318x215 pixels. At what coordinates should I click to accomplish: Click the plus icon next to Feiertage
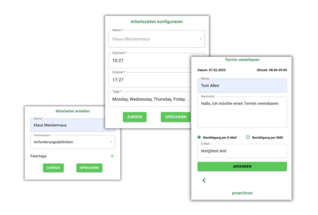pos(112,156)
